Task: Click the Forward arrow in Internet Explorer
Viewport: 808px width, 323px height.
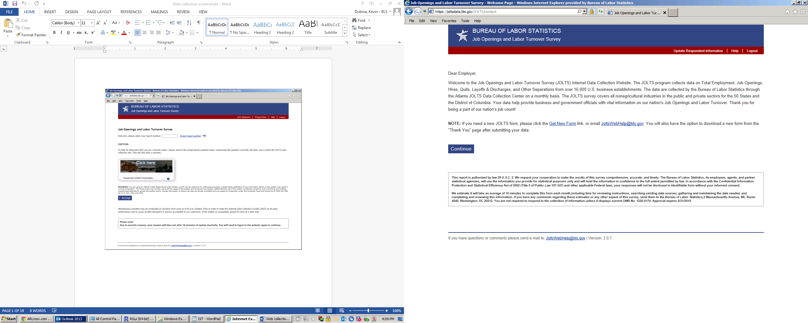Action: pos(418,11)
